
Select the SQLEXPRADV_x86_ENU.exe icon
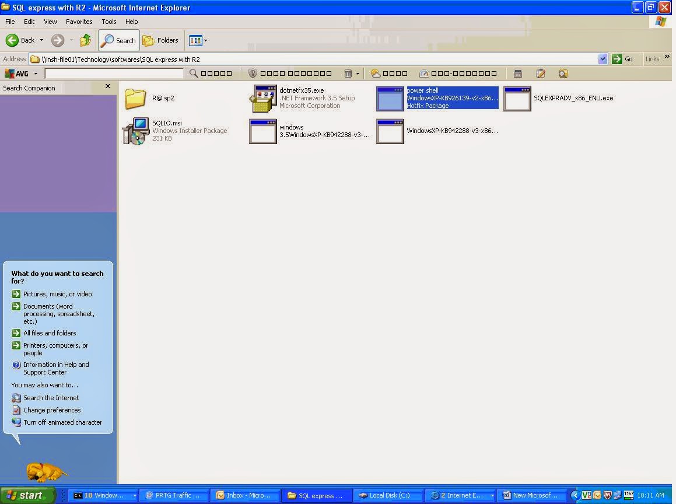(517, 99)
